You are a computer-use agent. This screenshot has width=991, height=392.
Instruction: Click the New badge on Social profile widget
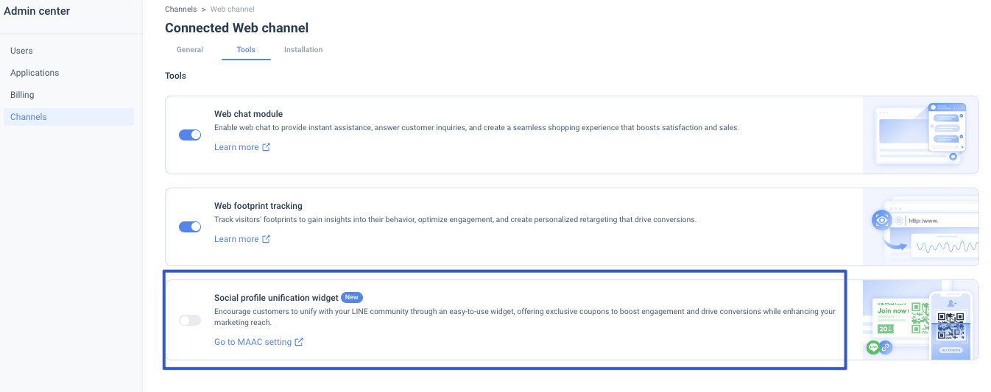point(352,298)
